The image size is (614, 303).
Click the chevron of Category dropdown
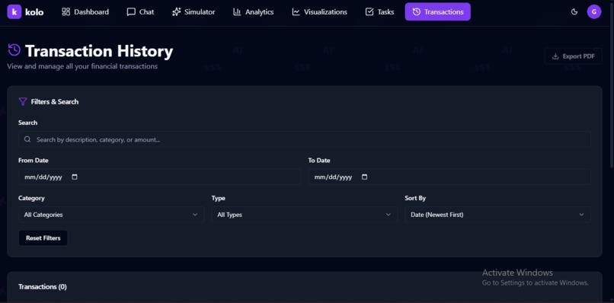pyautogui.click(x=195, y=215)
